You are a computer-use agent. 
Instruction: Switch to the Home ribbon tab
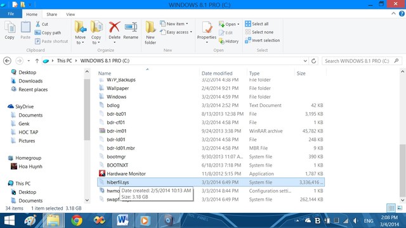click(x=32, y=14)
